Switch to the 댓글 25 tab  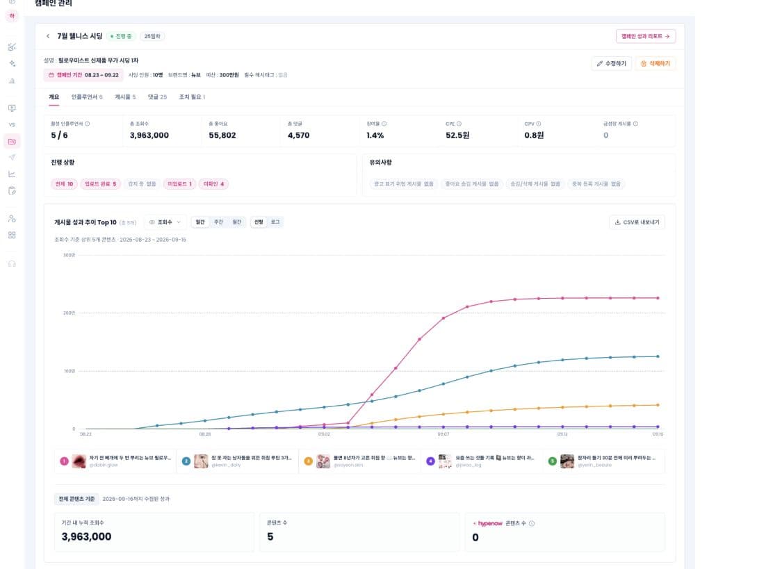click(157, 97)
